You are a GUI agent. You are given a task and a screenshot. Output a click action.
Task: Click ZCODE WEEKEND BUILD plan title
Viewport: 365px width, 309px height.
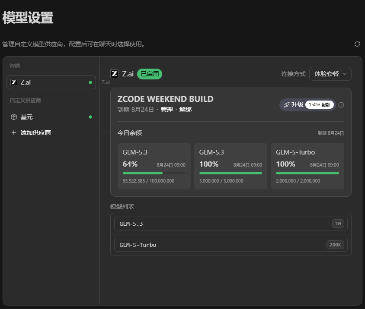(x=166, y=99)
